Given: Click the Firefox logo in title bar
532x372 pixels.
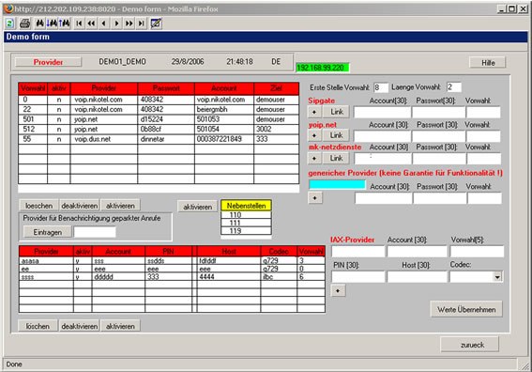Looking at the screenshot, I should [x=8, y=8].
